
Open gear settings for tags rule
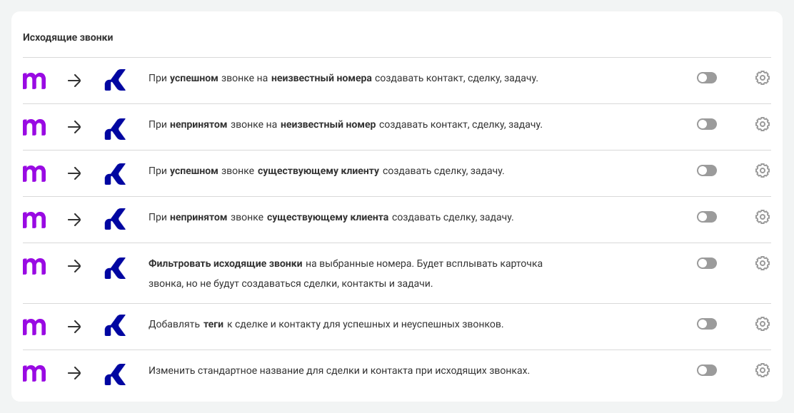(762, 324)
